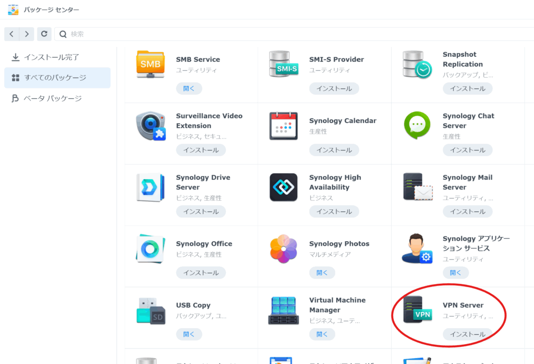
Task: Click the Synology Office icon
Action: [150, 249]
